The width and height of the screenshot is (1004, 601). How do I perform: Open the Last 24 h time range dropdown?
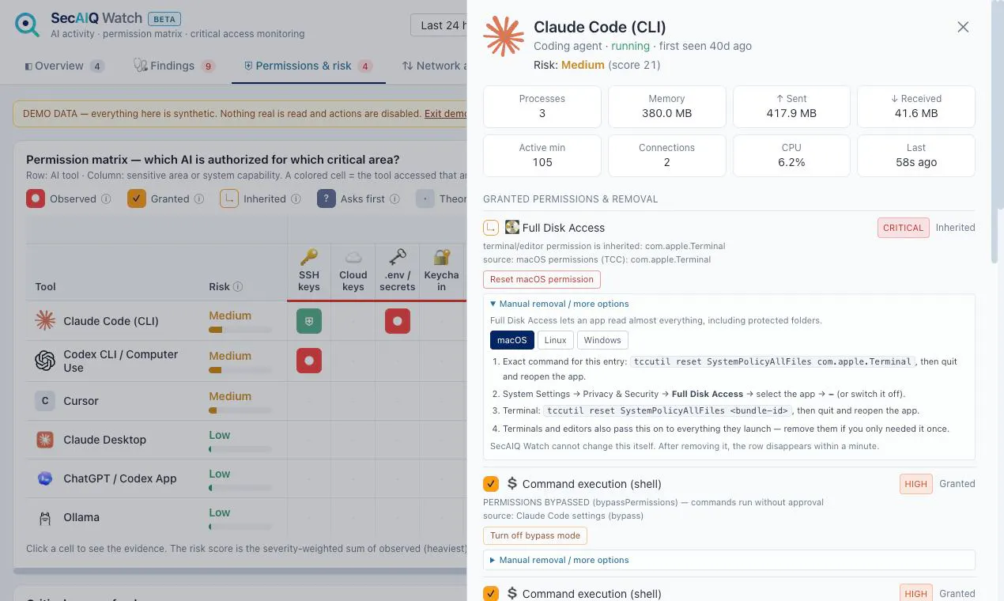tap(439, 25)
